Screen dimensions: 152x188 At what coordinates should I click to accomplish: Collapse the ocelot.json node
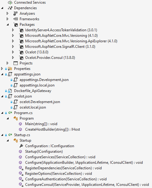(2, 96)
